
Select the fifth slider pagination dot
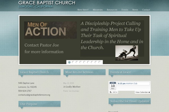click(84, 62)
